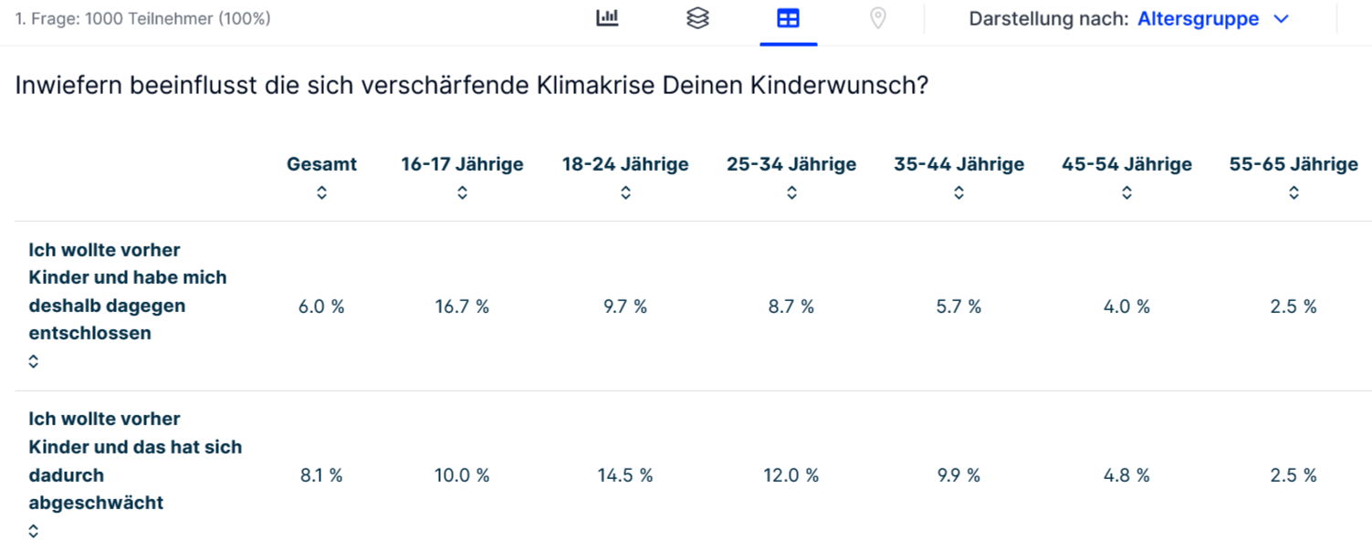Sort row 'dagegen entschlossen' using its arrows
This screenshot has height=552, width=1372.
[34, 361]
